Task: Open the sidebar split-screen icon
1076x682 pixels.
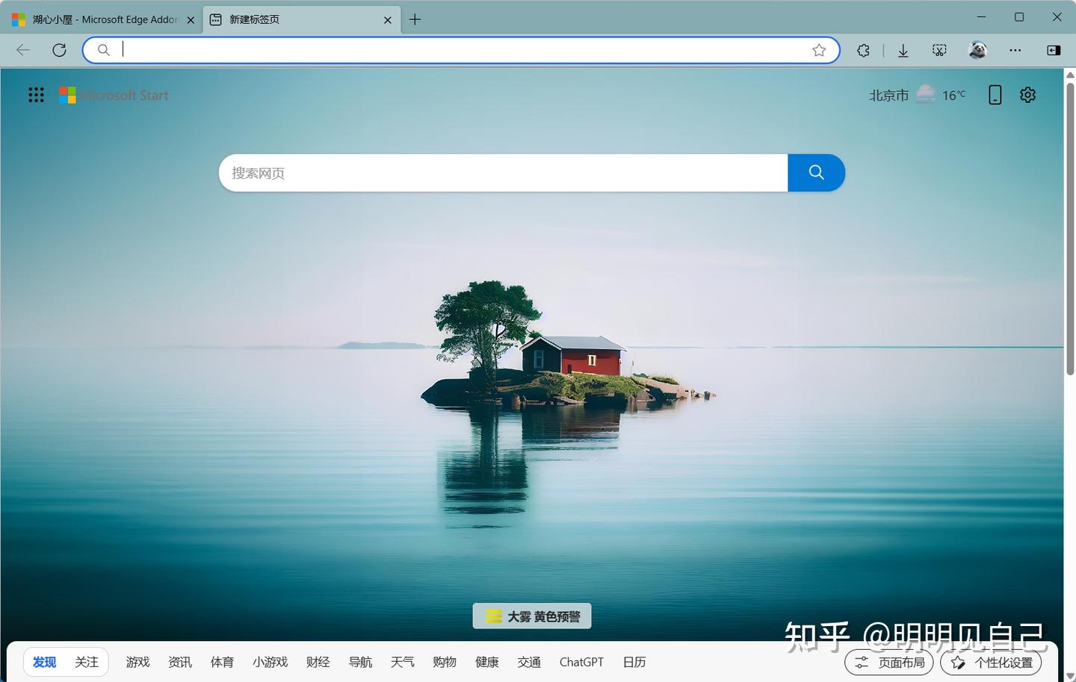Action: [x=1054, y=50]
